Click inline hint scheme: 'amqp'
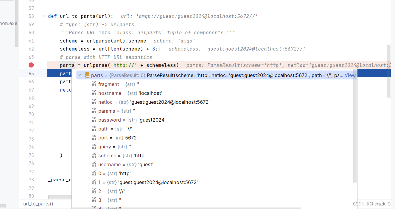 pos(174,41)
